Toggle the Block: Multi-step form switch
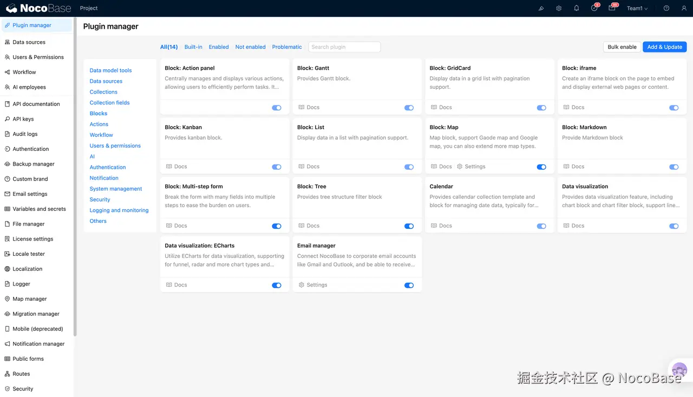The height and width of the screenshot is (397, 693). [x=277, y=226]
